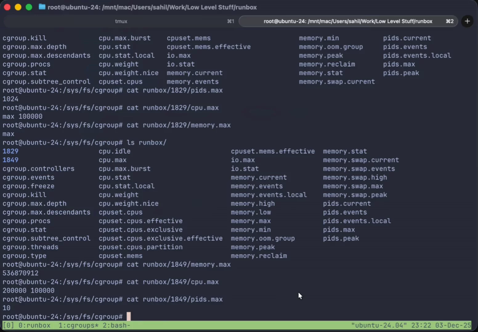
Task: Click memory.low entry
Action: (251, 212)
